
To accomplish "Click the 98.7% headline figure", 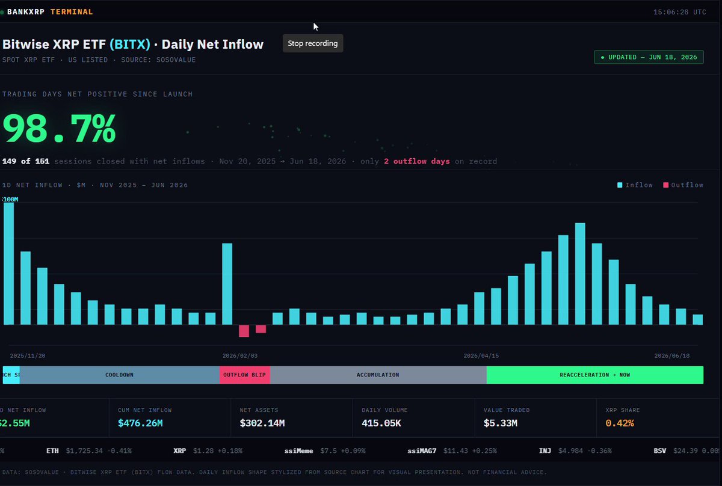I will (59, 128).
